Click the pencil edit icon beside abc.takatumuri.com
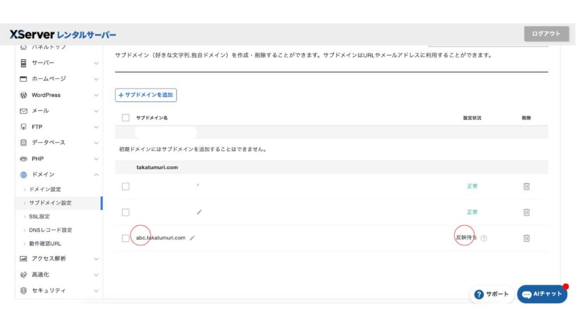The image size is (579, 325). [x=192, y=238]
